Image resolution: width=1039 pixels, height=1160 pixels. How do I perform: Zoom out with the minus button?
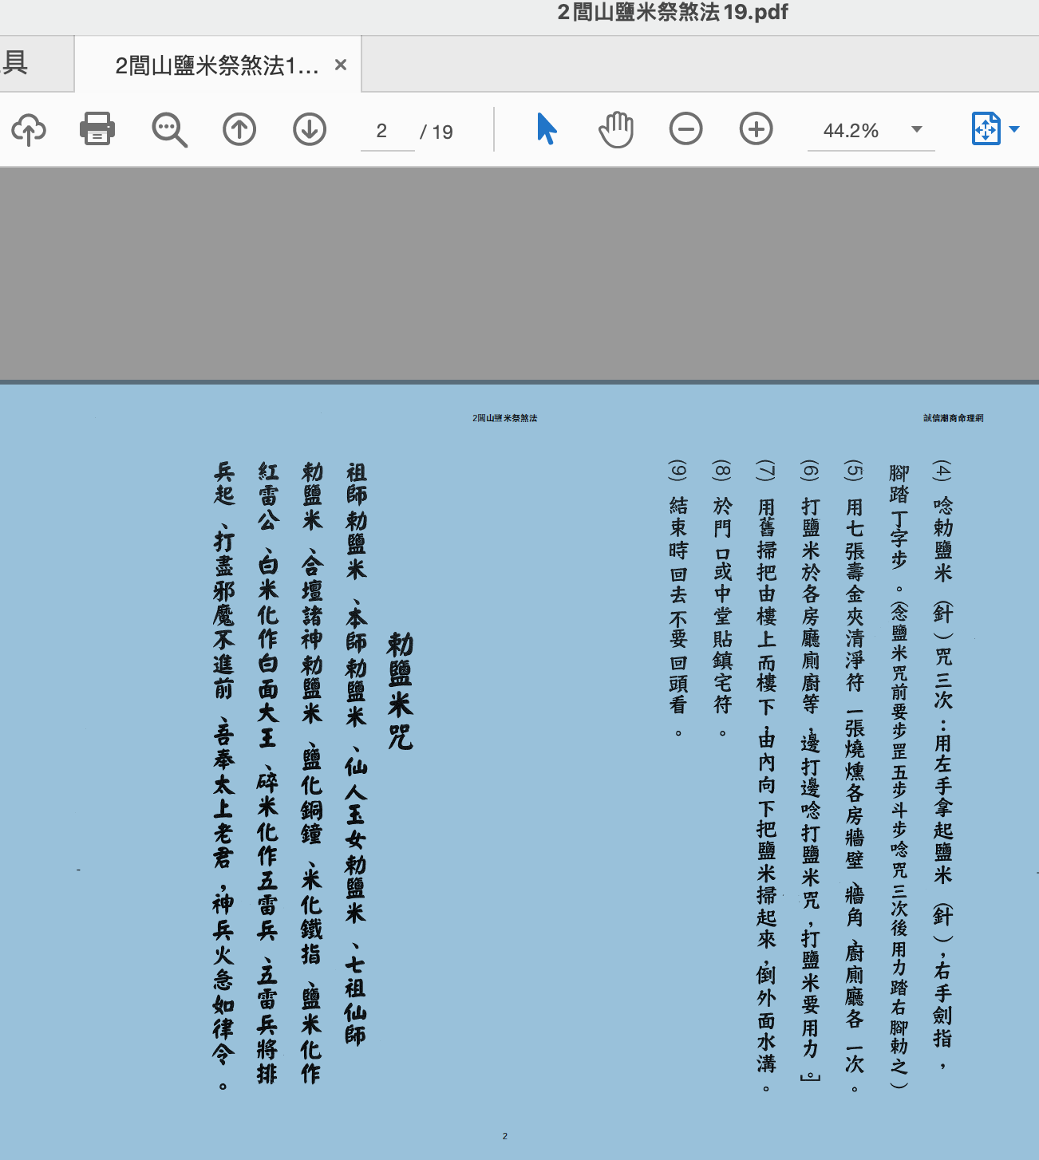pos(686,128)
